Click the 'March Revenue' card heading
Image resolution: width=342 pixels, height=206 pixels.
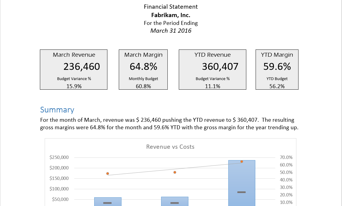(x=74, y=55)
